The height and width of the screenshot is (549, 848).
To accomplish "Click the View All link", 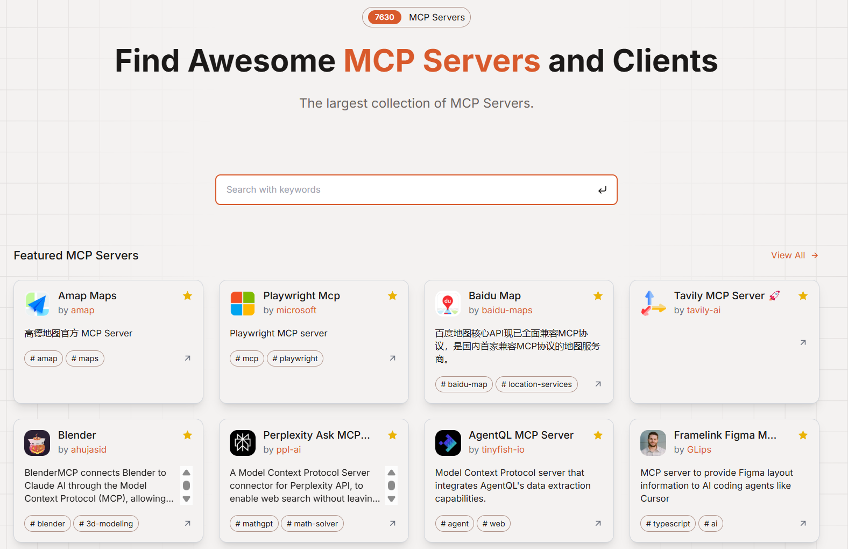I will click(x=794, y=255).
